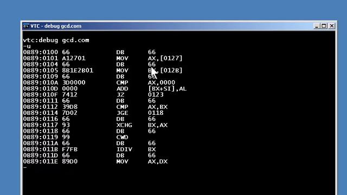
Task: Click opcode bytes 7412
Action: (69, 95)
